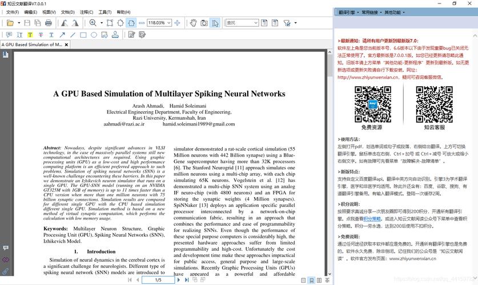Open the 工具(T) menu
Viewport: 478px width, 285px height.
click(105, 12)
